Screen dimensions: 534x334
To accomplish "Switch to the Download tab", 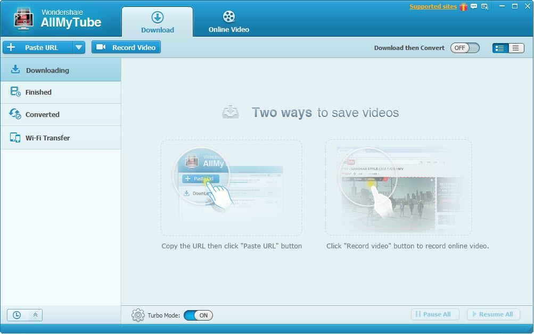I will (x=158, y=22).
